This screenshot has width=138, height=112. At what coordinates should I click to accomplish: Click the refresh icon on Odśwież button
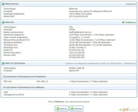[72, 109]
